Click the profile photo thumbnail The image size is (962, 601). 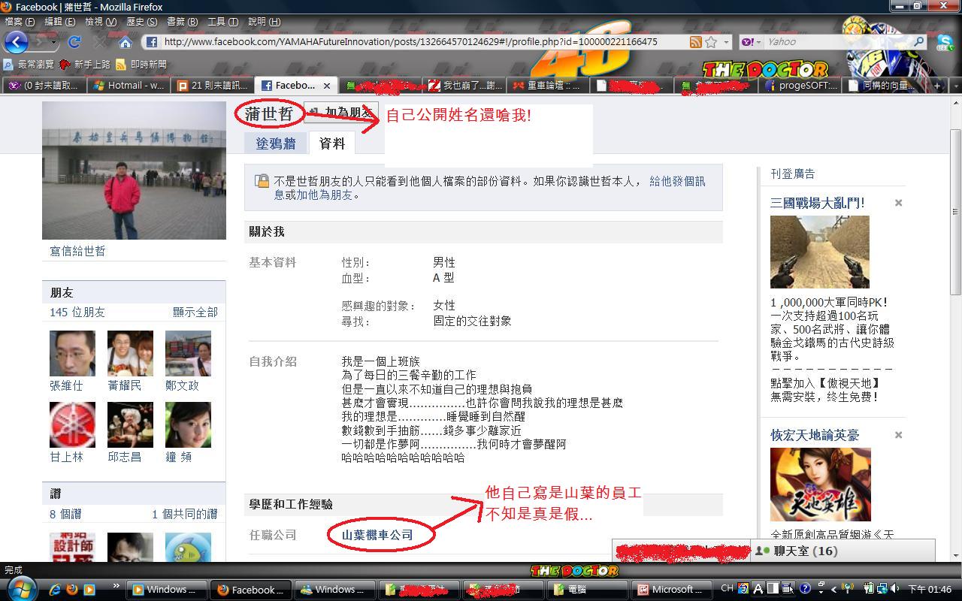[x=134, y=171]
